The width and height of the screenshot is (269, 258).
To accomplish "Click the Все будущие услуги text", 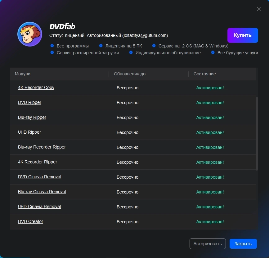I will click(238, 53).
